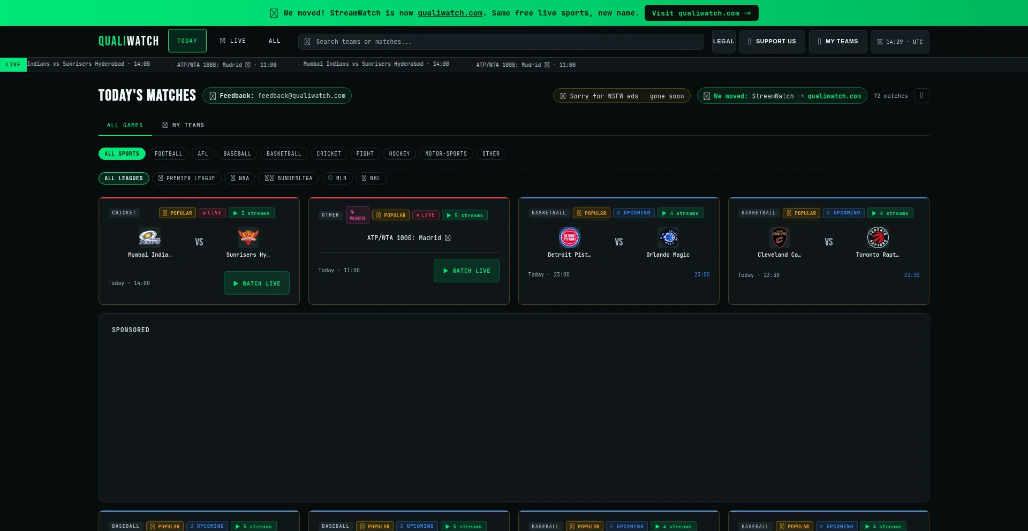Click the 4 streams badge on Cavaliers vs Raptors card
The width and height of the screenshot is (1028, 531).
click(x=890, y=213)
